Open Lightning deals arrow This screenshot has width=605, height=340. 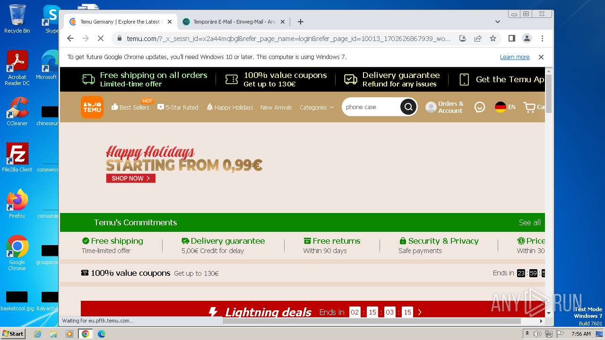click(419, 312)
